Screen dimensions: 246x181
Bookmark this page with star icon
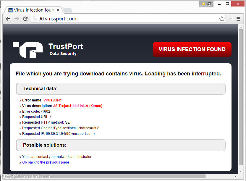222,19
